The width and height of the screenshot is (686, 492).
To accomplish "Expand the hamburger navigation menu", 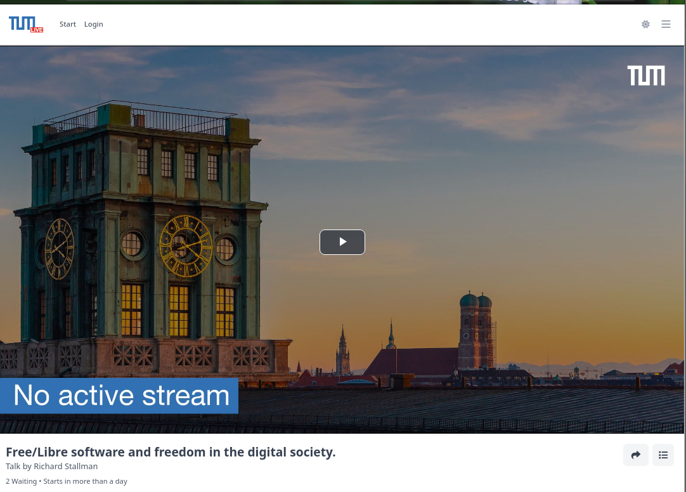I will [666, 24].
